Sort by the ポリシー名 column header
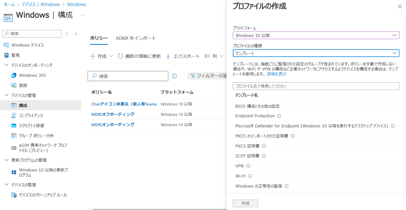Screen dimensions: 406x210 point(101,92)
